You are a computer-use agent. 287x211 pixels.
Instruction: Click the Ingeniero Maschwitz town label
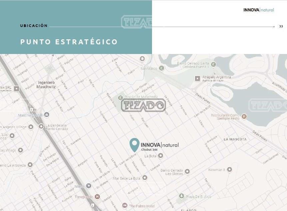[46, 85]
